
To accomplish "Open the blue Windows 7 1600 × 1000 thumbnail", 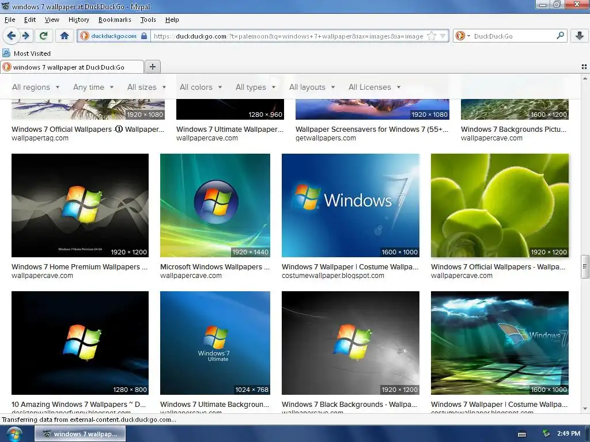I will click(350, 205).
